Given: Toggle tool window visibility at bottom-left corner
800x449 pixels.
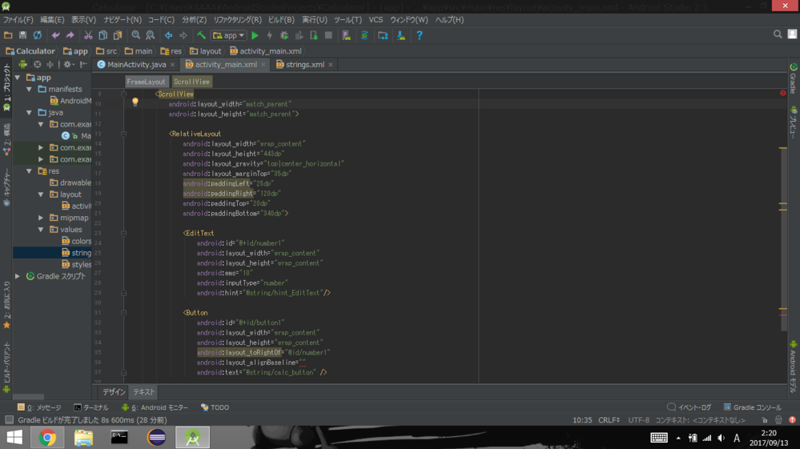Looking at the screenshot, I should coord(8,419).
